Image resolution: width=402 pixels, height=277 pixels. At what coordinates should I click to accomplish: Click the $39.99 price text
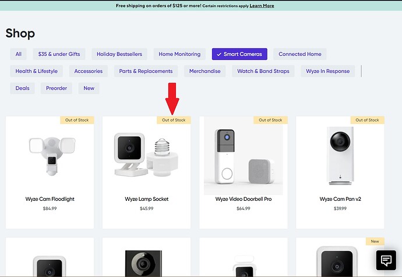(340, 208)
